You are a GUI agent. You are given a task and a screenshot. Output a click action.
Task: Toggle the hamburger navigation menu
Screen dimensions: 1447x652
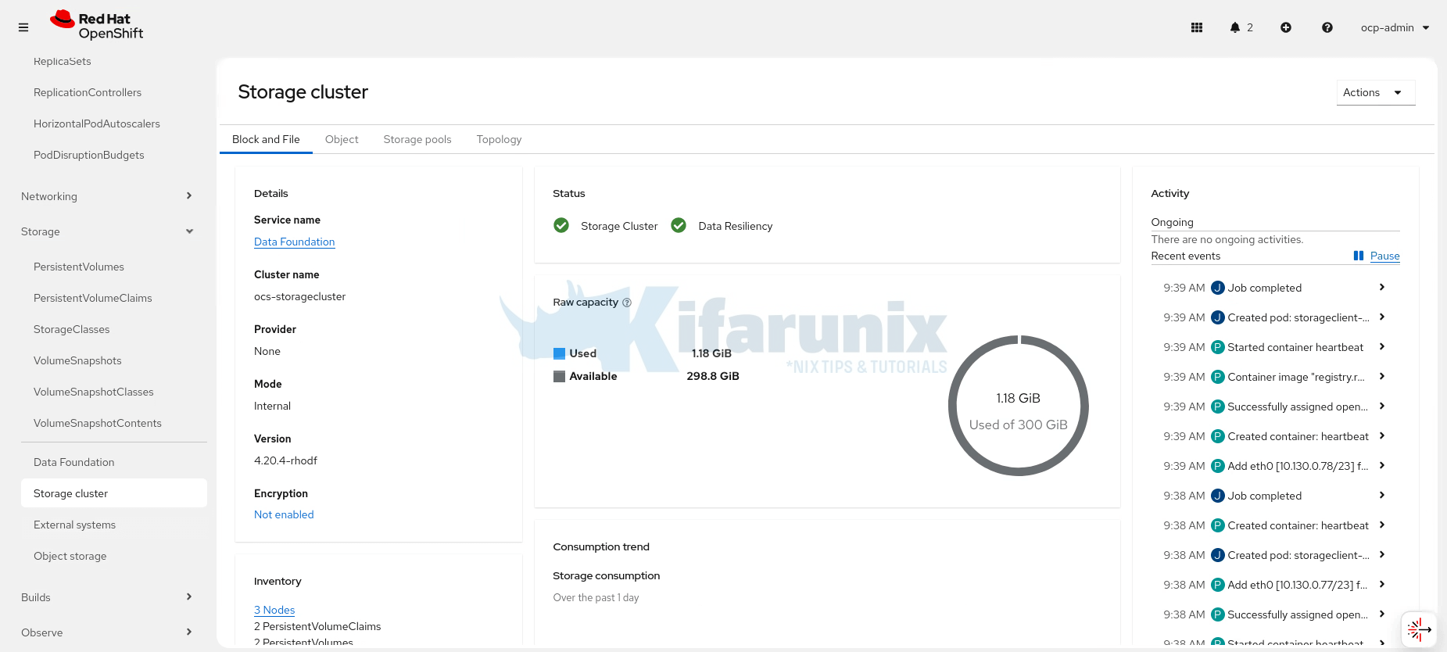coord(23,27)
